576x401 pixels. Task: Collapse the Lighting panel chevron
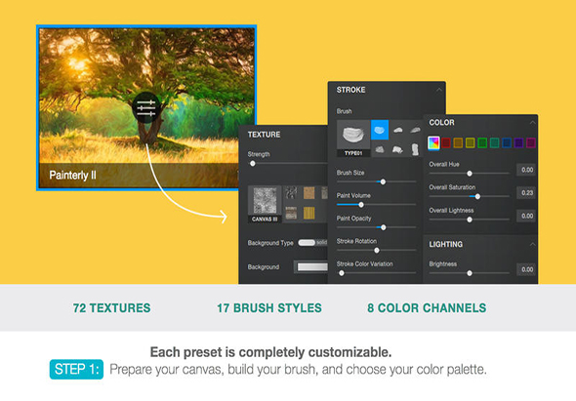pos(532,244)
